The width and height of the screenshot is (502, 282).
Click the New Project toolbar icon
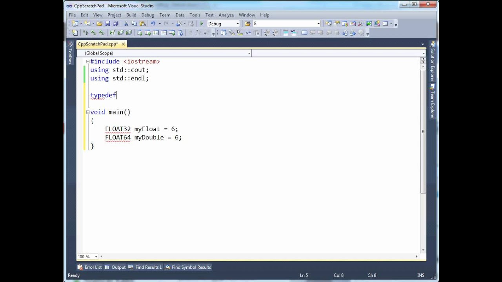(75, 24)
